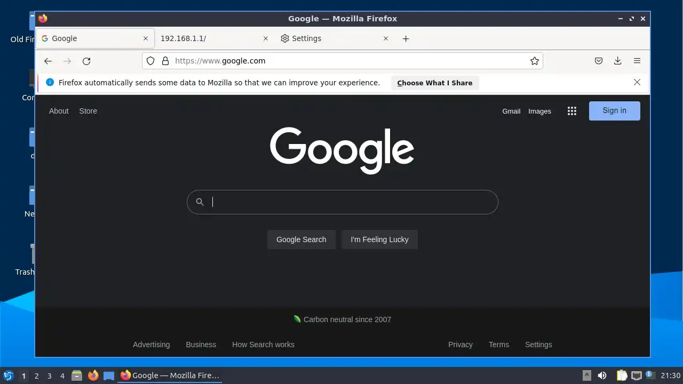The width and height of the screenshot is (683, 384).
Task: Click the Firefox logo in the title bar
Action: tap(43, 19)
